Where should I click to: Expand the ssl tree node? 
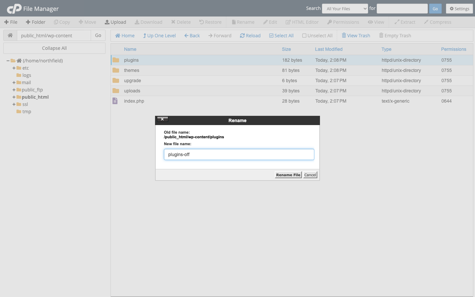tap(14, 104)
